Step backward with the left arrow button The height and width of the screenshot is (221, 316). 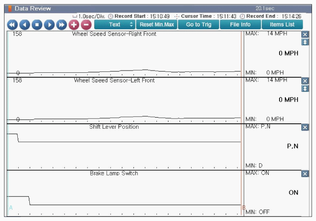click(x=24, y=25)
